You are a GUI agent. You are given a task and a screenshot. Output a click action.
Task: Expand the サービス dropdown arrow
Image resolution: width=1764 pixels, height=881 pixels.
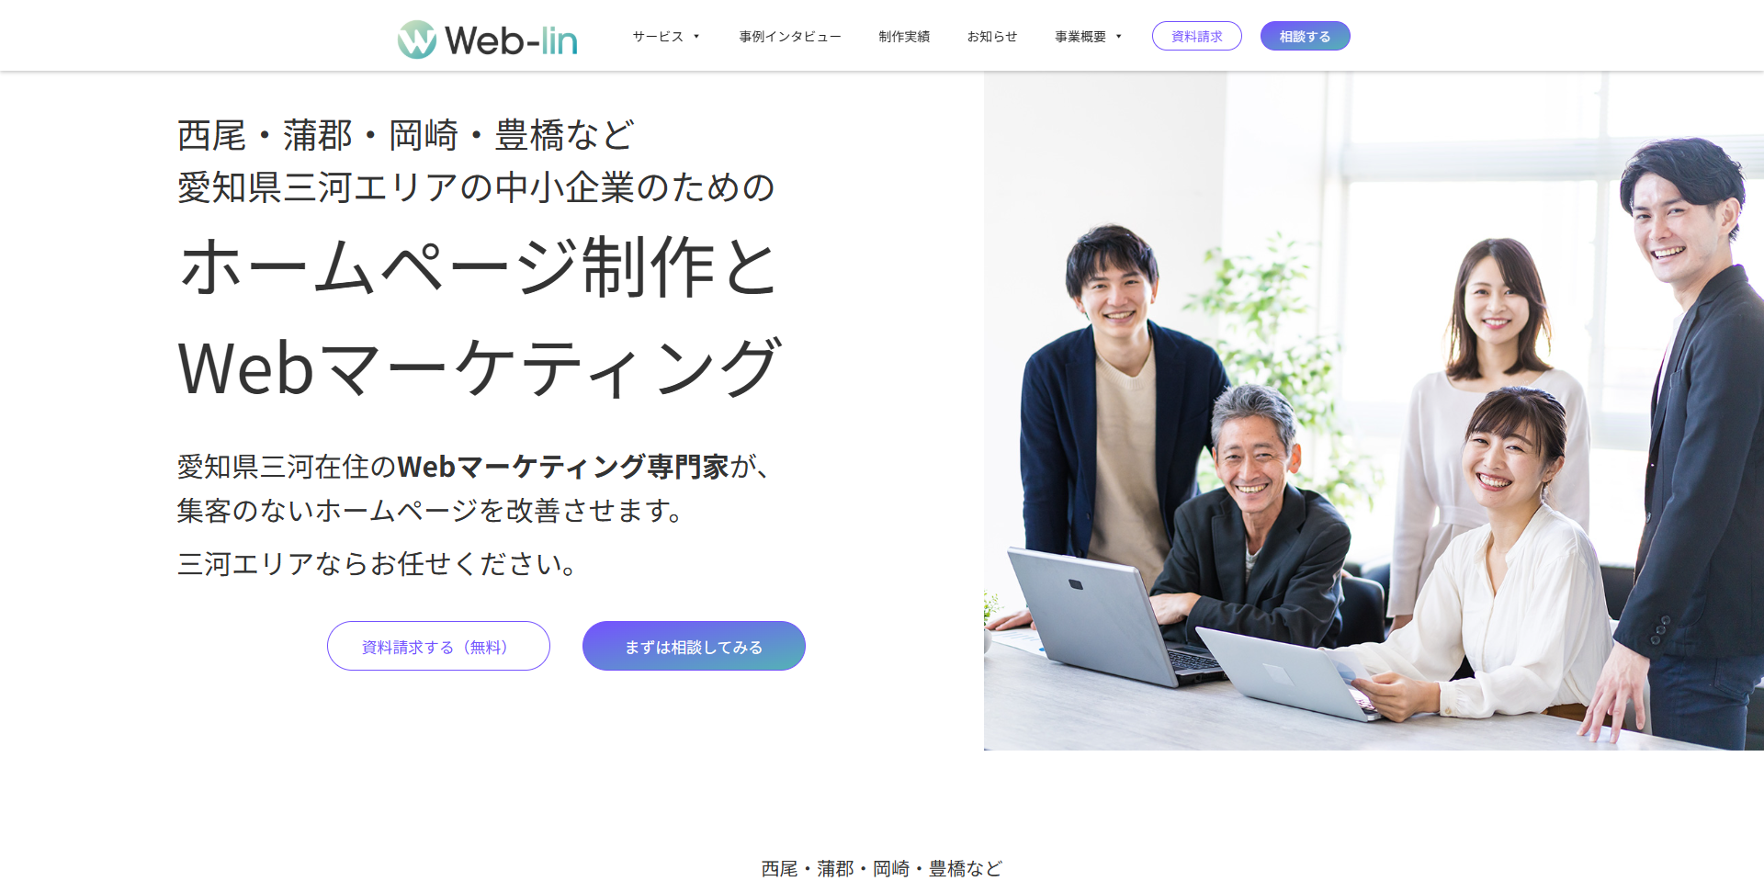(x=696, y=37)
